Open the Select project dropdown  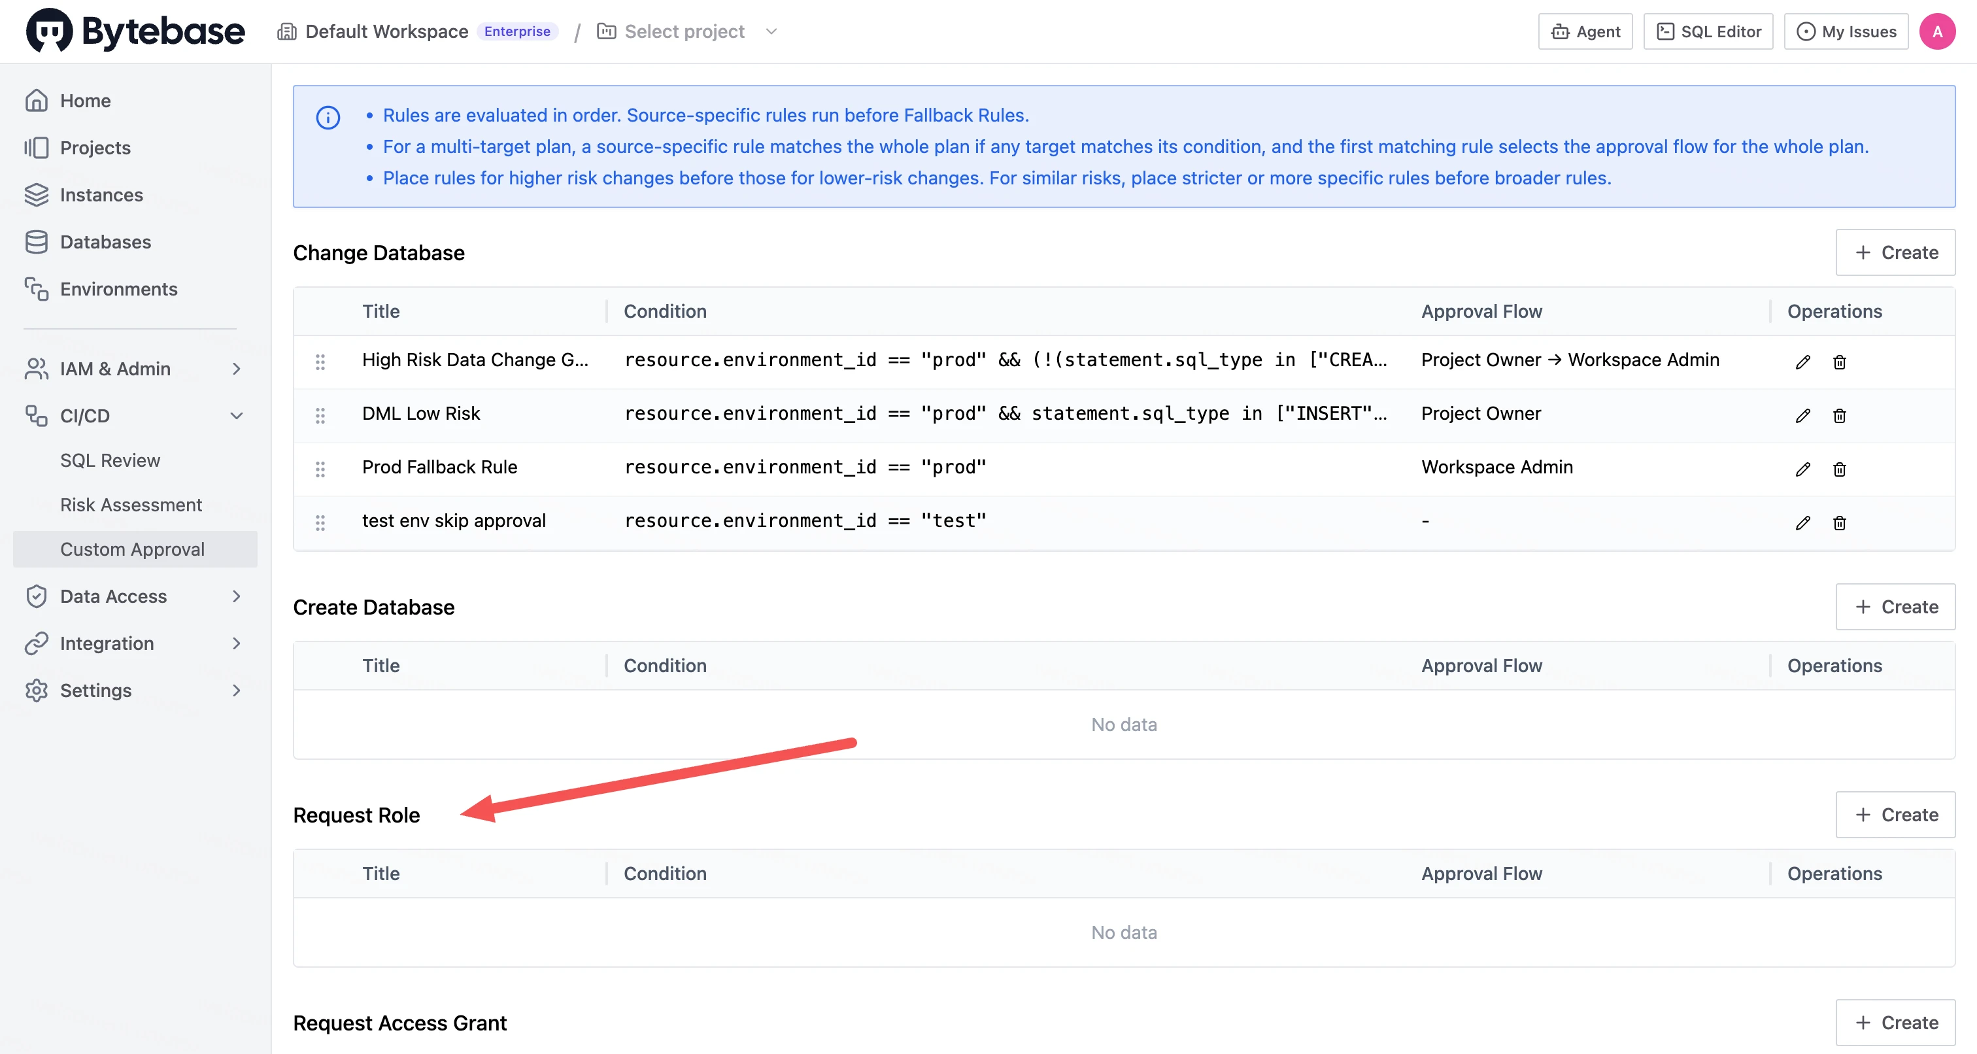coord(688,31)
